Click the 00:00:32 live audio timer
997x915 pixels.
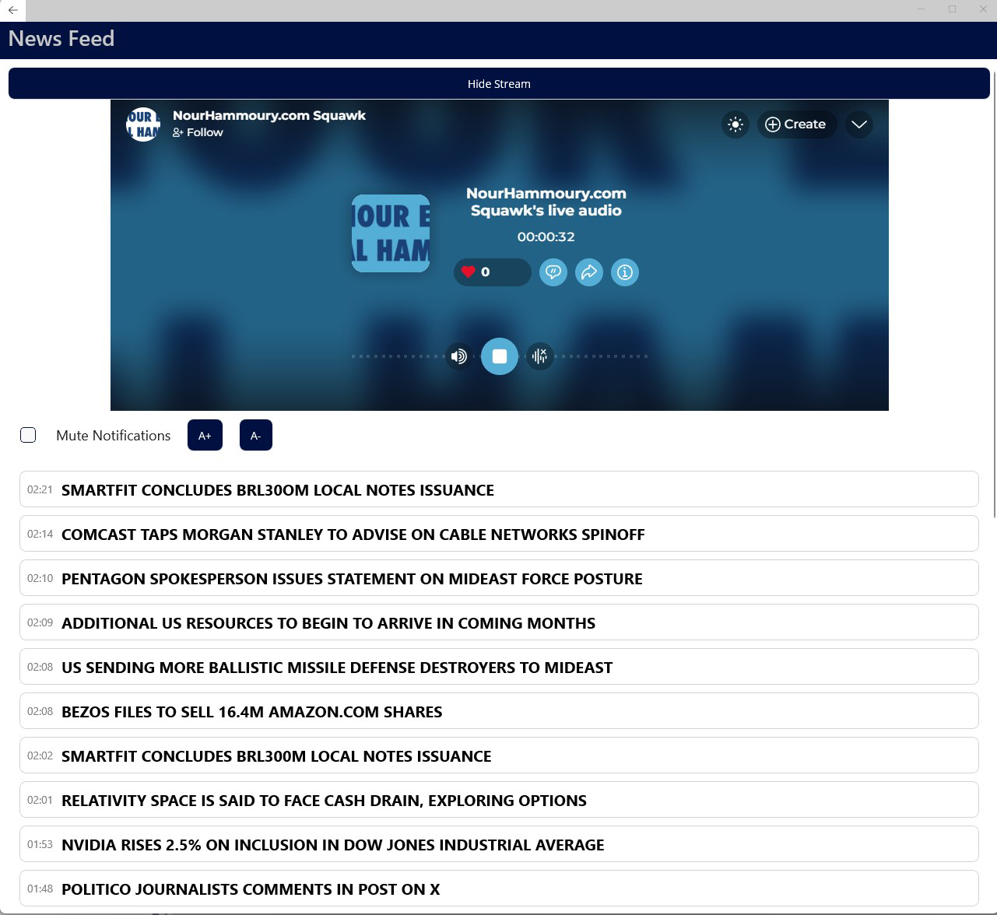pyautogui.click(x=546, y=237)
